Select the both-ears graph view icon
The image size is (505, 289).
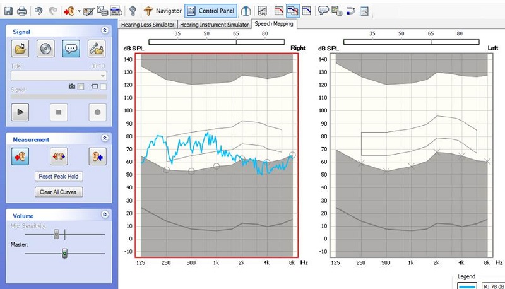pos(293,11)
